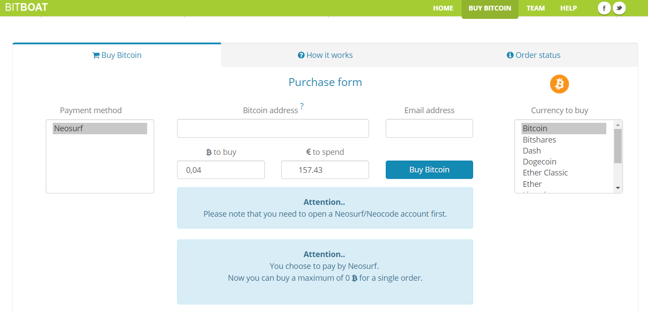648x311 pixels.
Task: Select Neosurf payment method
Action: point(100,129)
